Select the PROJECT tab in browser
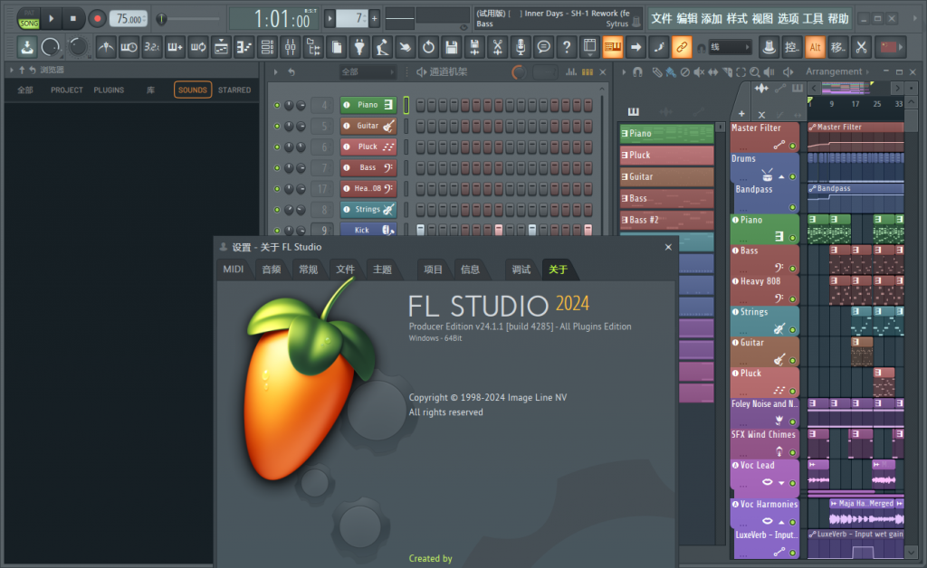927x568 pixels. pos(67,90)
